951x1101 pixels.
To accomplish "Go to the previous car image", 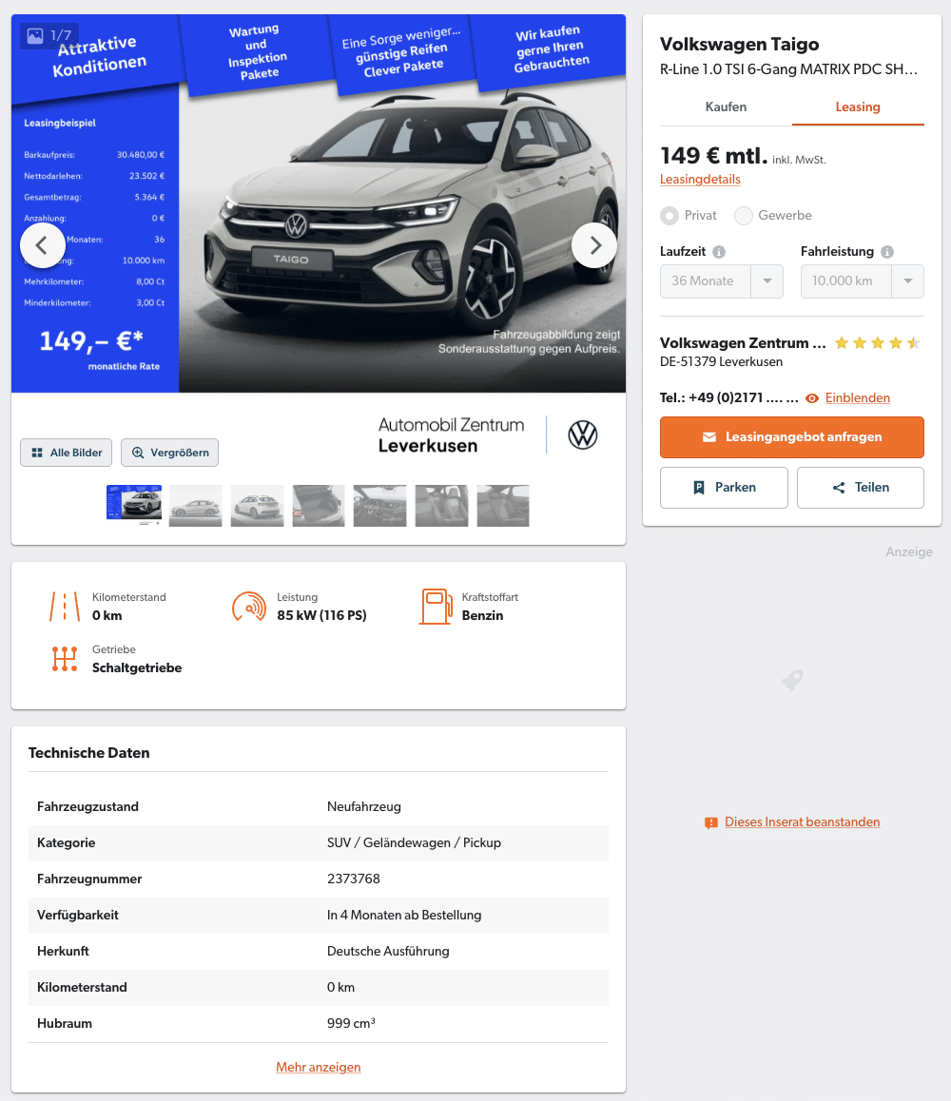I will click(42, 245).
